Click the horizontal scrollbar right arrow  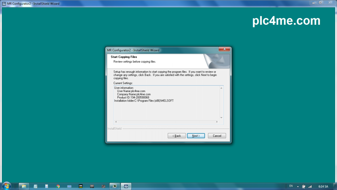tap(217, 122)
